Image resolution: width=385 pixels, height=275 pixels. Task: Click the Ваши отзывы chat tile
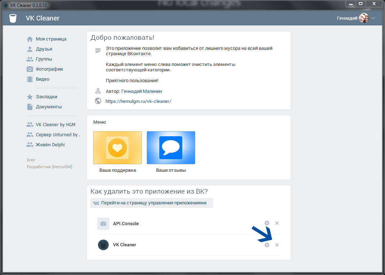click(x=171, y=148)
